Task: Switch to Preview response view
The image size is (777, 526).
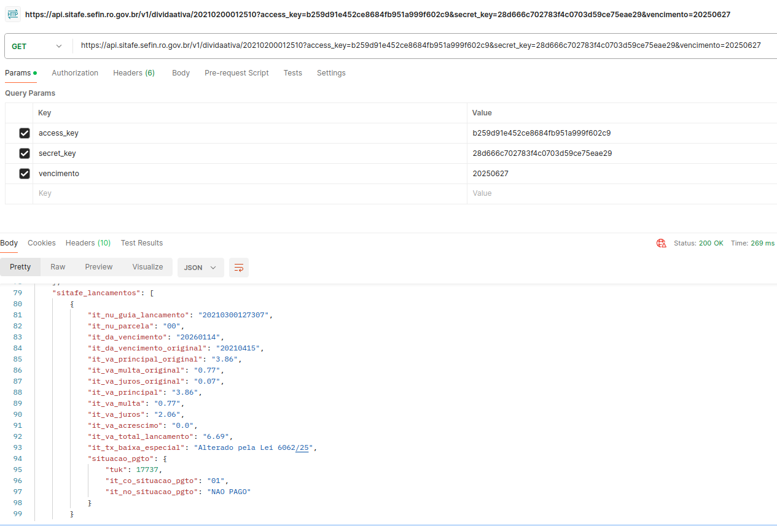Action: (x=99, y=267)
